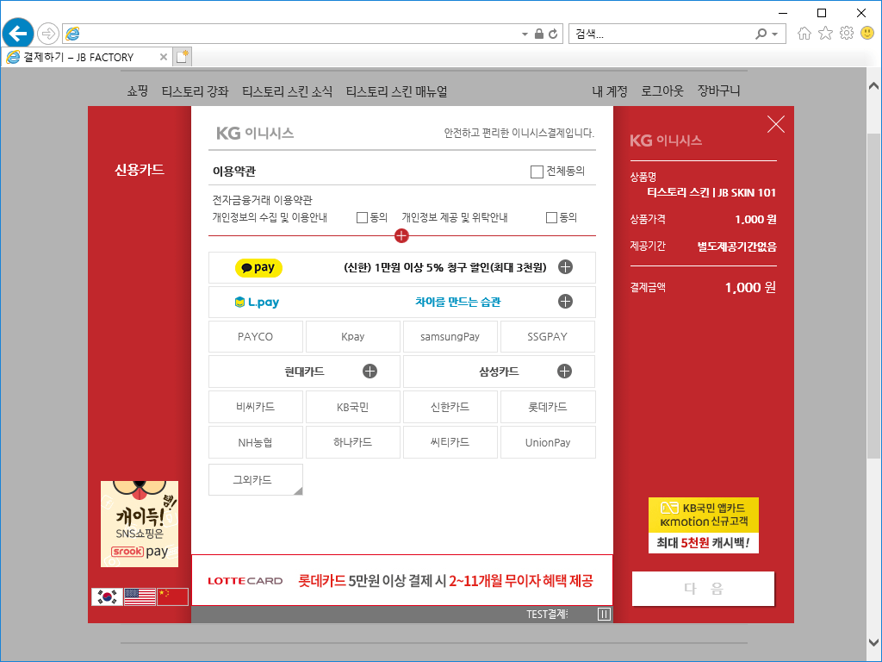The width and height of the screenshot is (882, 662).
Task: Click the page scrollbar up arrow
Action: [x=873, y=86]
